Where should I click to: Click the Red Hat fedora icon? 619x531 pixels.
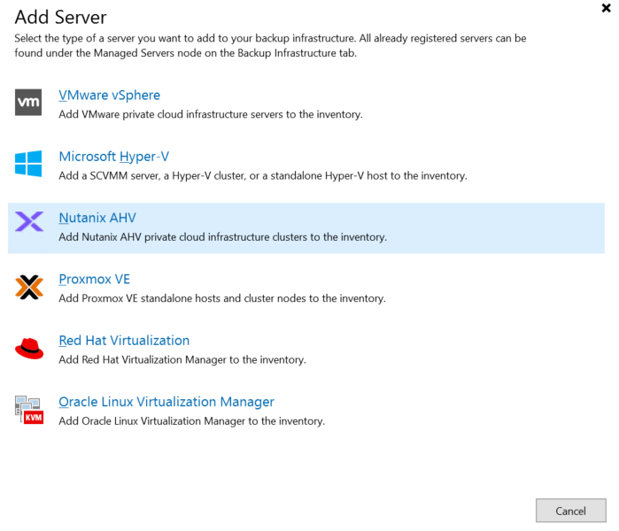pyautogui.click(x=29, y=349)
